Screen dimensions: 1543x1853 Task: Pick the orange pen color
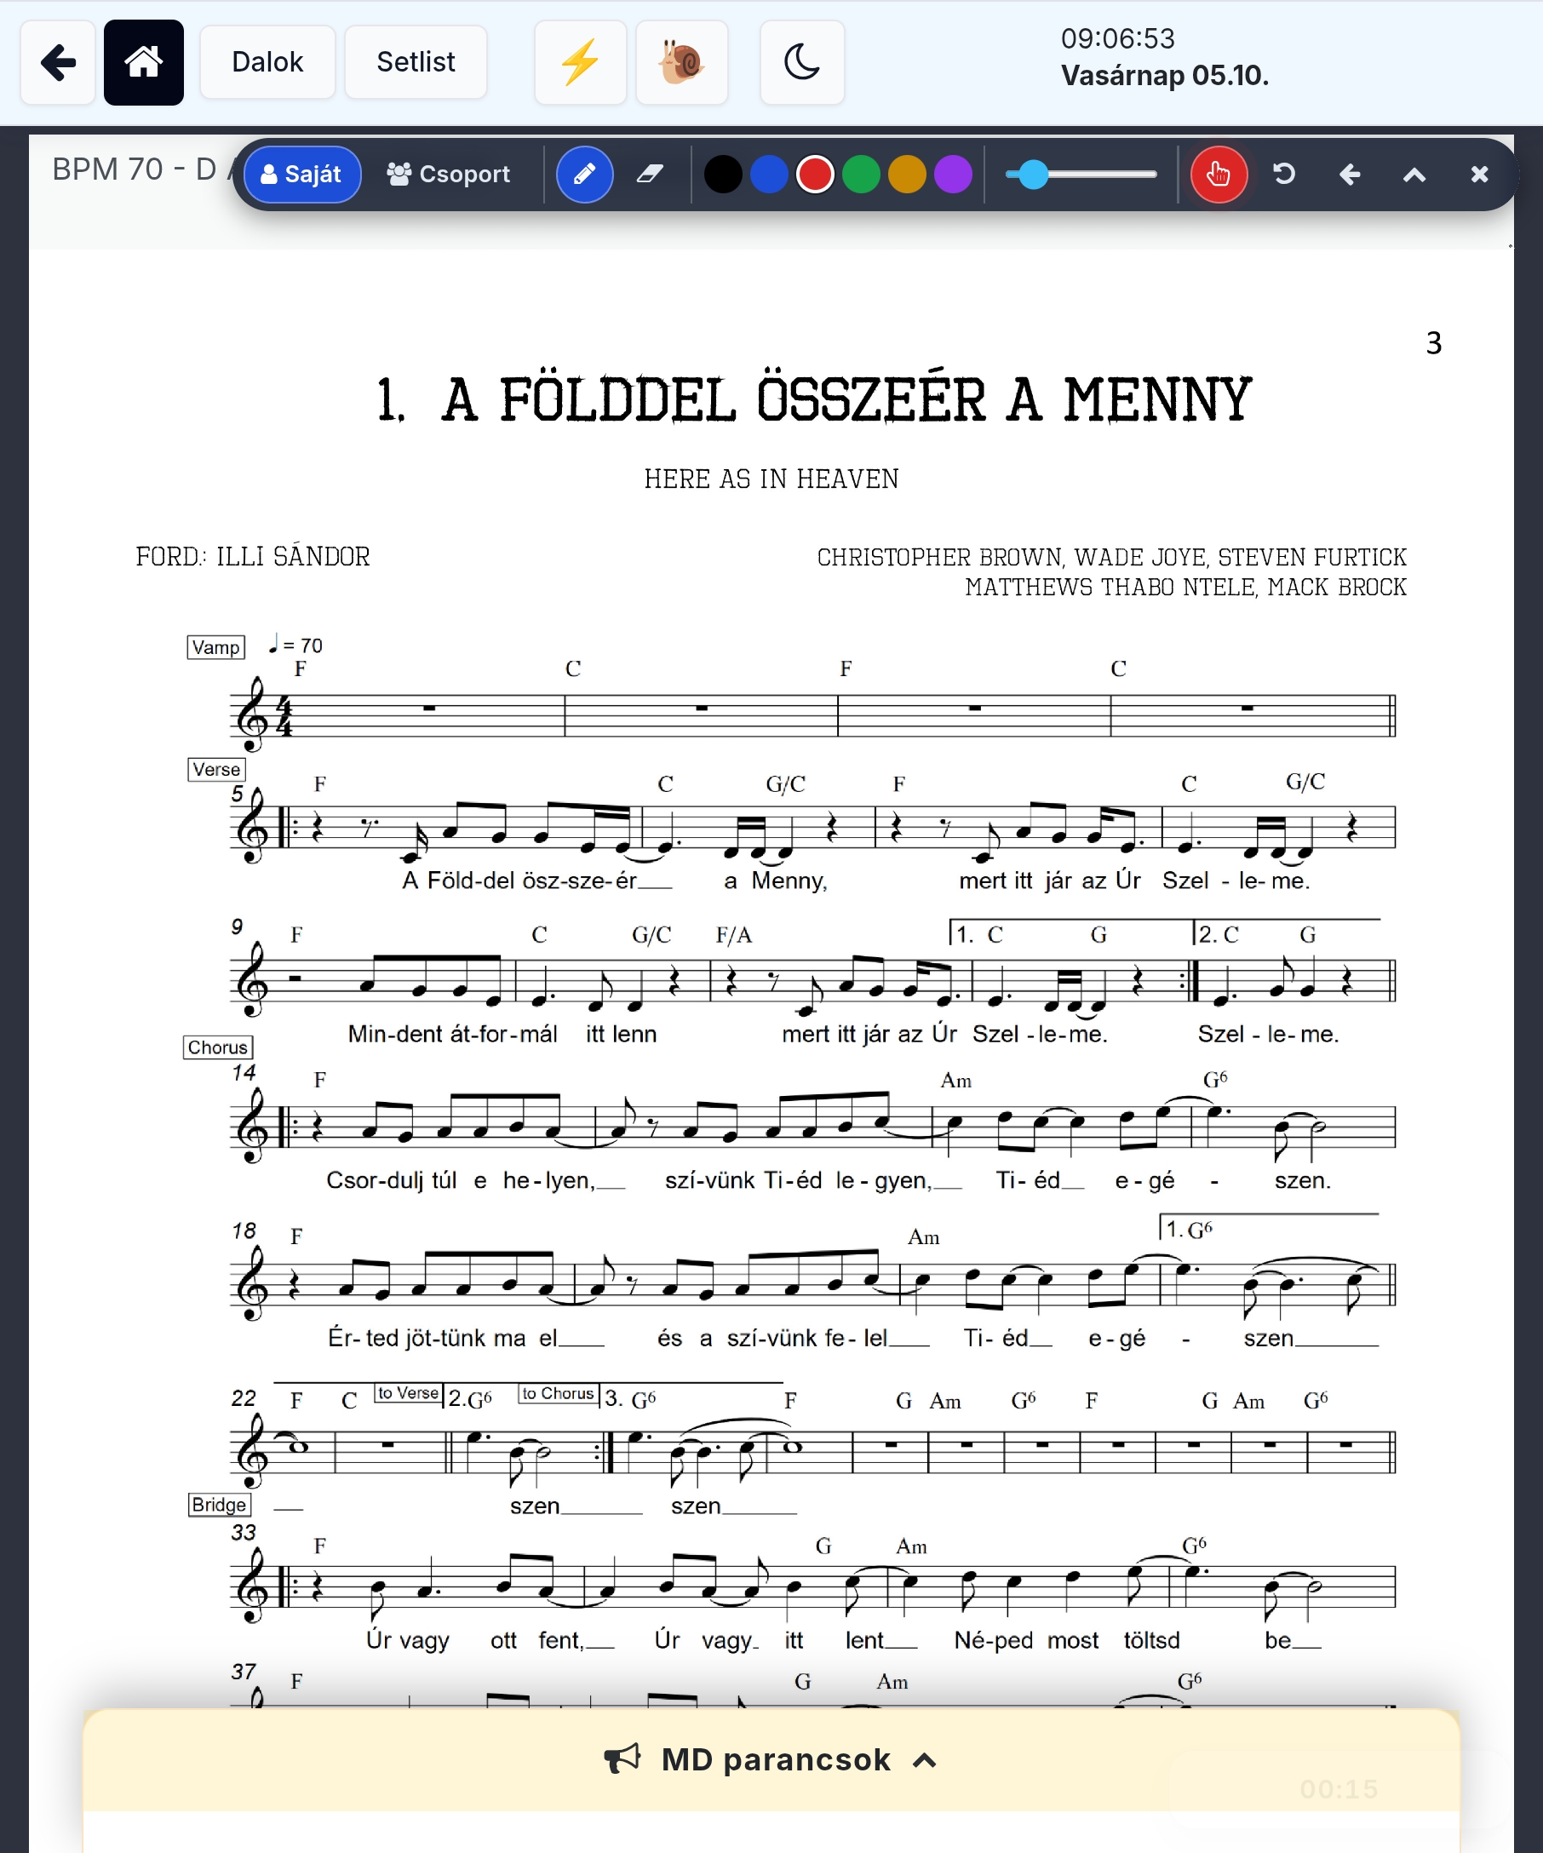coord(907,175)
